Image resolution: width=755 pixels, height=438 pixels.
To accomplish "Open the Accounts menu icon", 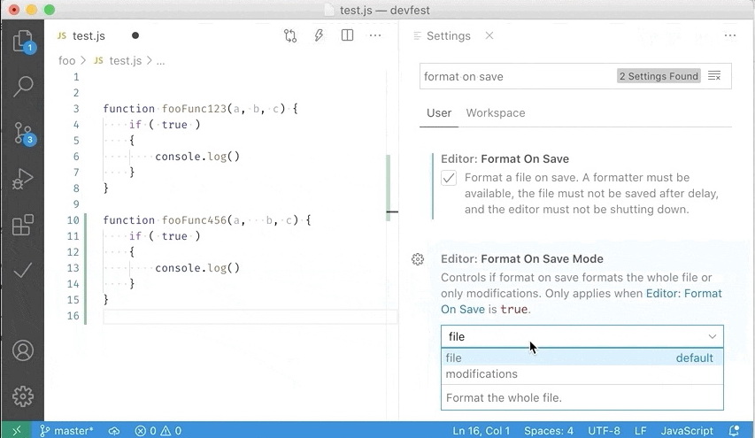I will tap(23, 350).
